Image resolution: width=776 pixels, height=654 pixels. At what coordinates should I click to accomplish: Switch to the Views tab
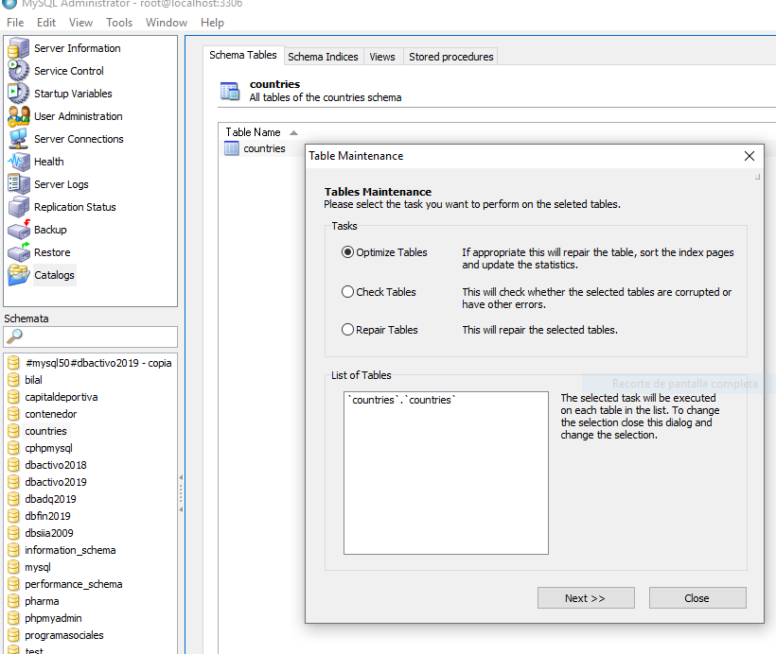(382, 57)
